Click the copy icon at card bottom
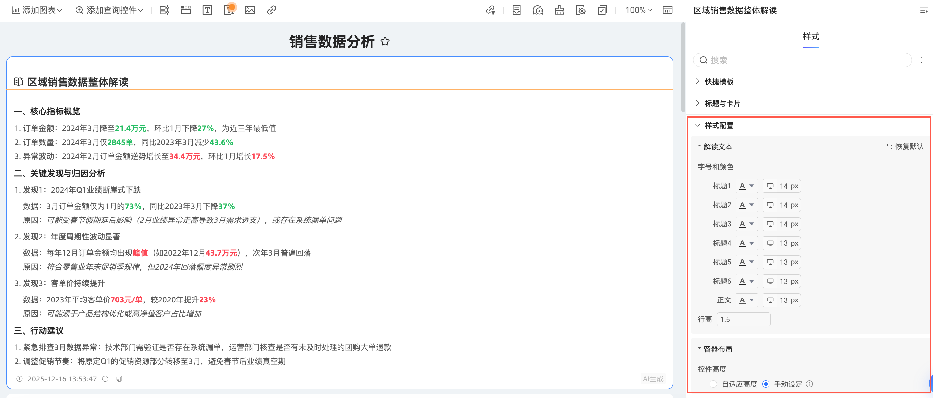The height and width of the screenshot is (398, 933). [119, 379]
